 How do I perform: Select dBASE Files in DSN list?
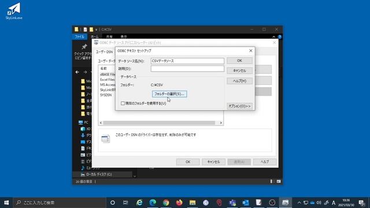[108, 75]
